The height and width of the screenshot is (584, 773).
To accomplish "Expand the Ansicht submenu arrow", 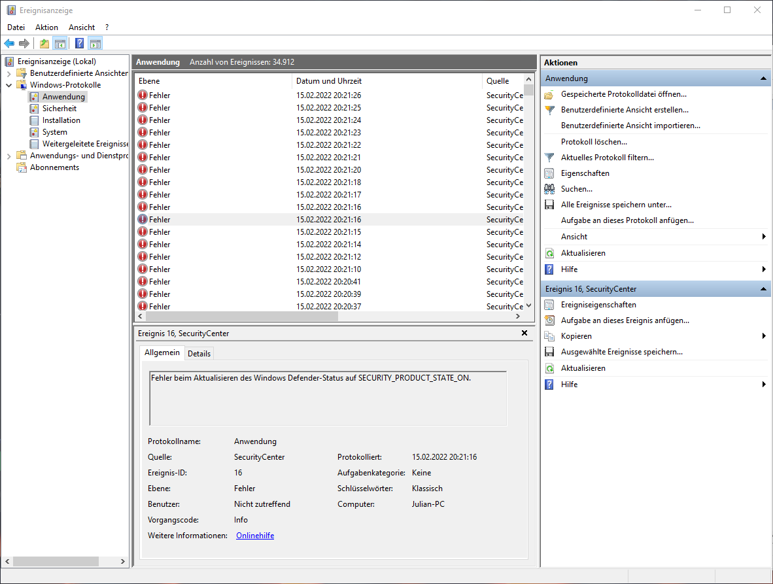I will pos(763,236).
